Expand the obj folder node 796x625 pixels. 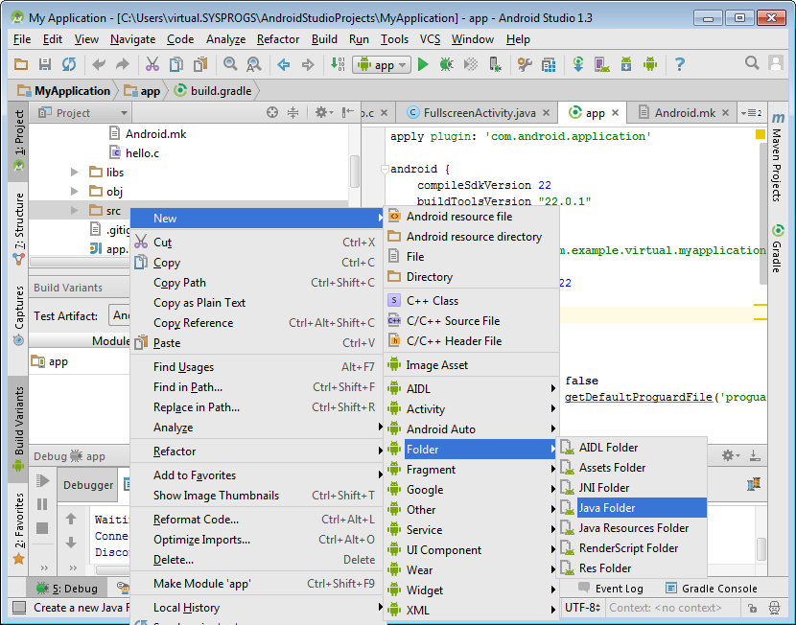click(x=74, y=192)
